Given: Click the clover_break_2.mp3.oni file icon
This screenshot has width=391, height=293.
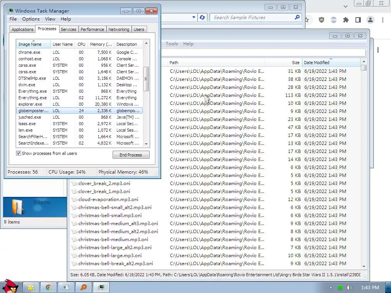Looking at the screenshot, I should point(74,184).
